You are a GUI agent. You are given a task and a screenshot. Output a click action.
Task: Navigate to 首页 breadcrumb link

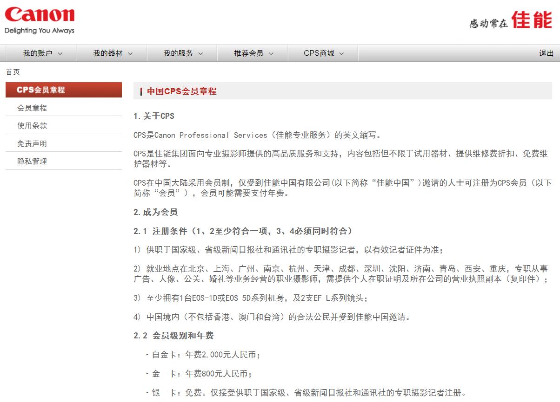[x=13, y=71]
